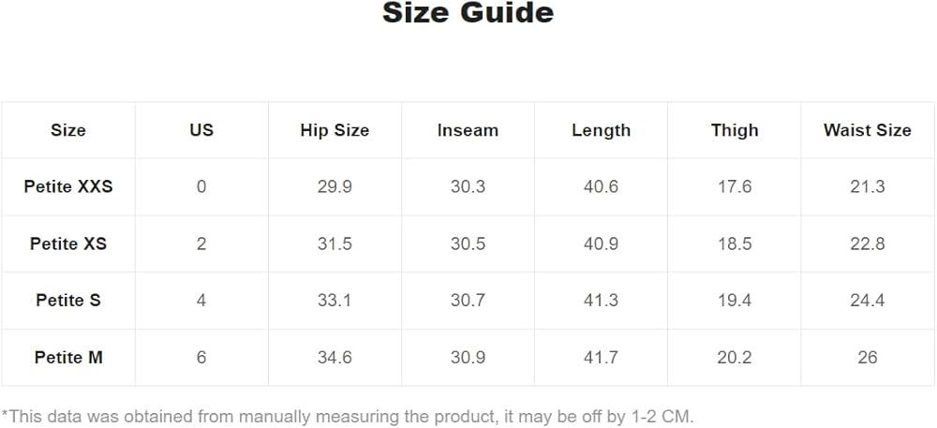Click hip size value 34.6

pyautogui.click(x=335, y=357)
